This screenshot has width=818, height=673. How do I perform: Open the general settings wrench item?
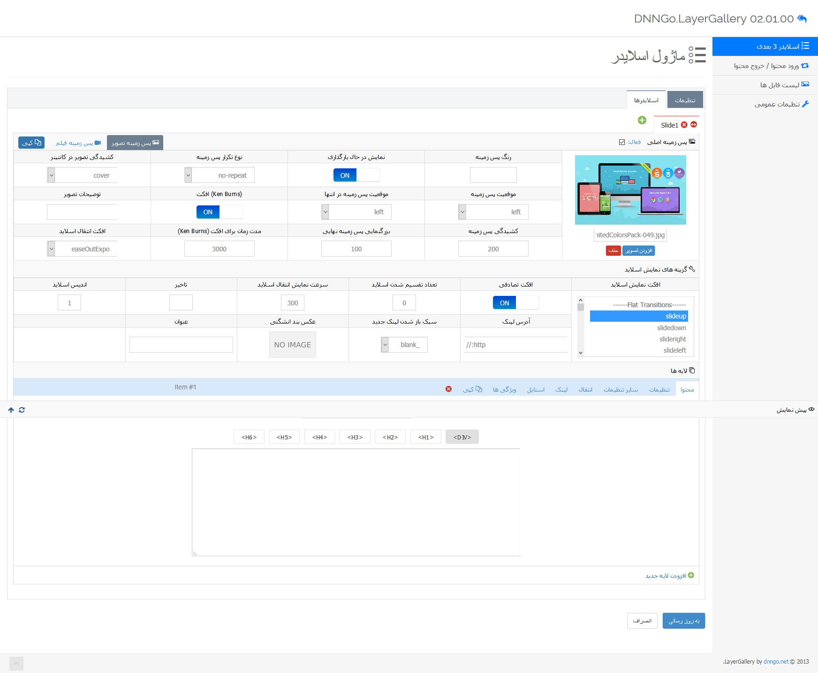tap(781, 104)
